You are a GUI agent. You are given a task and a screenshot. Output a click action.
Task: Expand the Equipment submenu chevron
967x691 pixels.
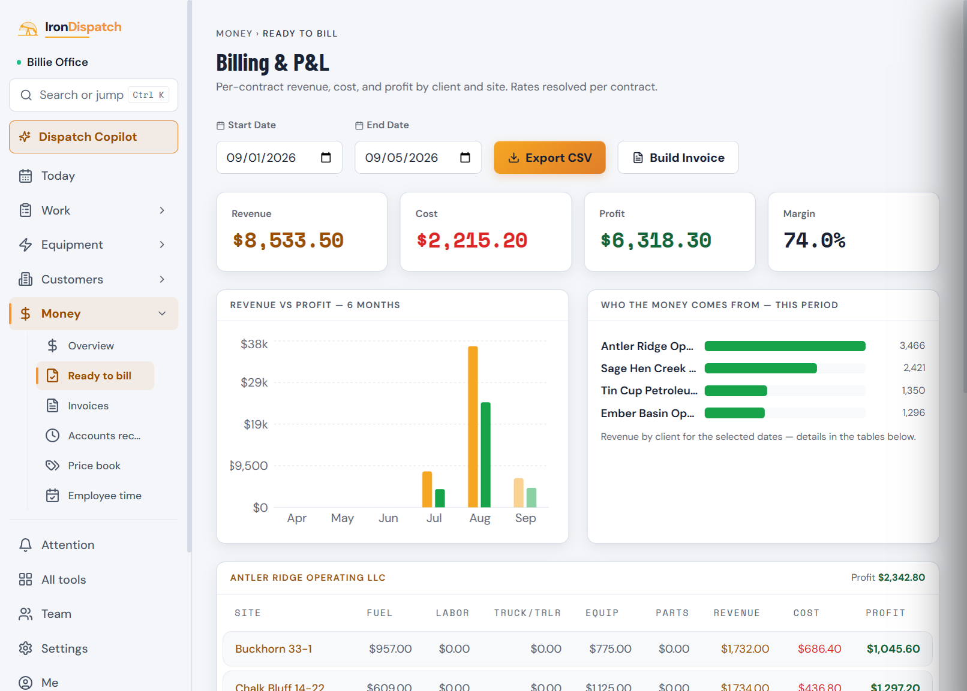tap(162, 245)
